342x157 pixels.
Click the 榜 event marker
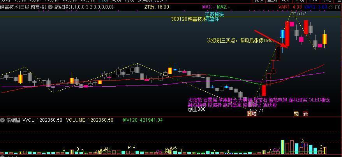296,113
